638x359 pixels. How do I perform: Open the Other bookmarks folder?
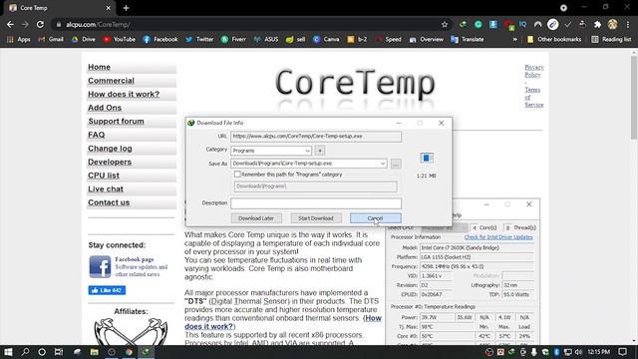(554, 40)
